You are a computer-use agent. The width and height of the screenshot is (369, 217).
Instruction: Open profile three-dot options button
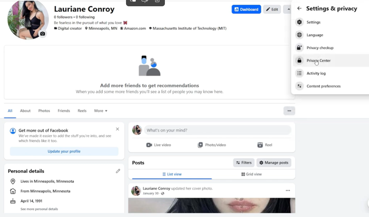pyautogui.click(x=289, y=111)
